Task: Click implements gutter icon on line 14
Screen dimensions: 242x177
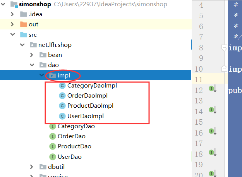Action: click(x=213, y=110)
